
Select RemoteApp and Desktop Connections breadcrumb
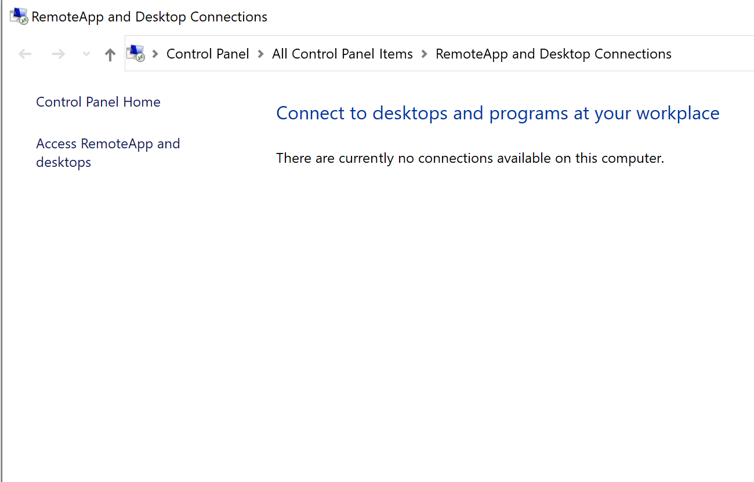coord(553,54)
